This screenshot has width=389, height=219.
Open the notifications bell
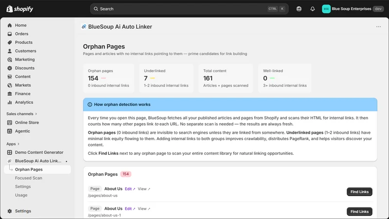[313, 9]
